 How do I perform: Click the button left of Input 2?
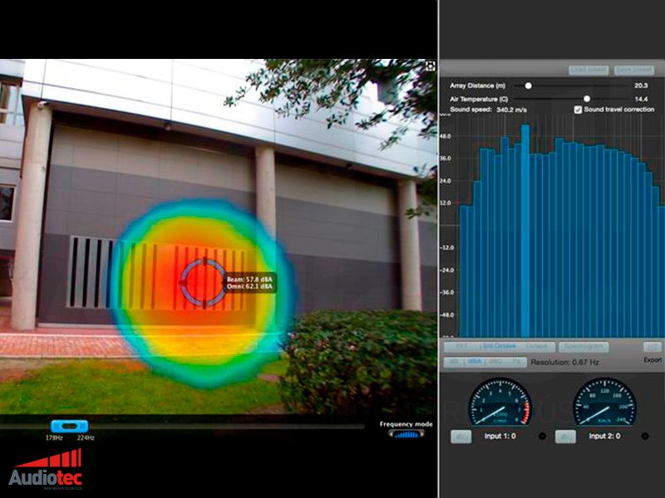566,437
